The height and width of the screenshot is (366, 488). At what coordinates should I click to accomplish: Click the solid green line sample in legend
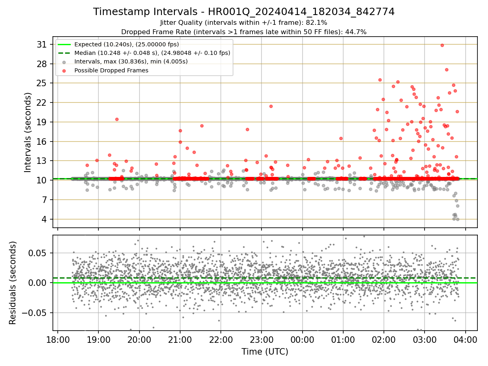[65, 44]
